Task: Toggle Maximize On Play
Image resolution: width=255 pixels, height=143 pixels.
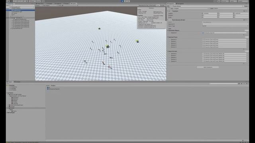Action: coord(143,5)
